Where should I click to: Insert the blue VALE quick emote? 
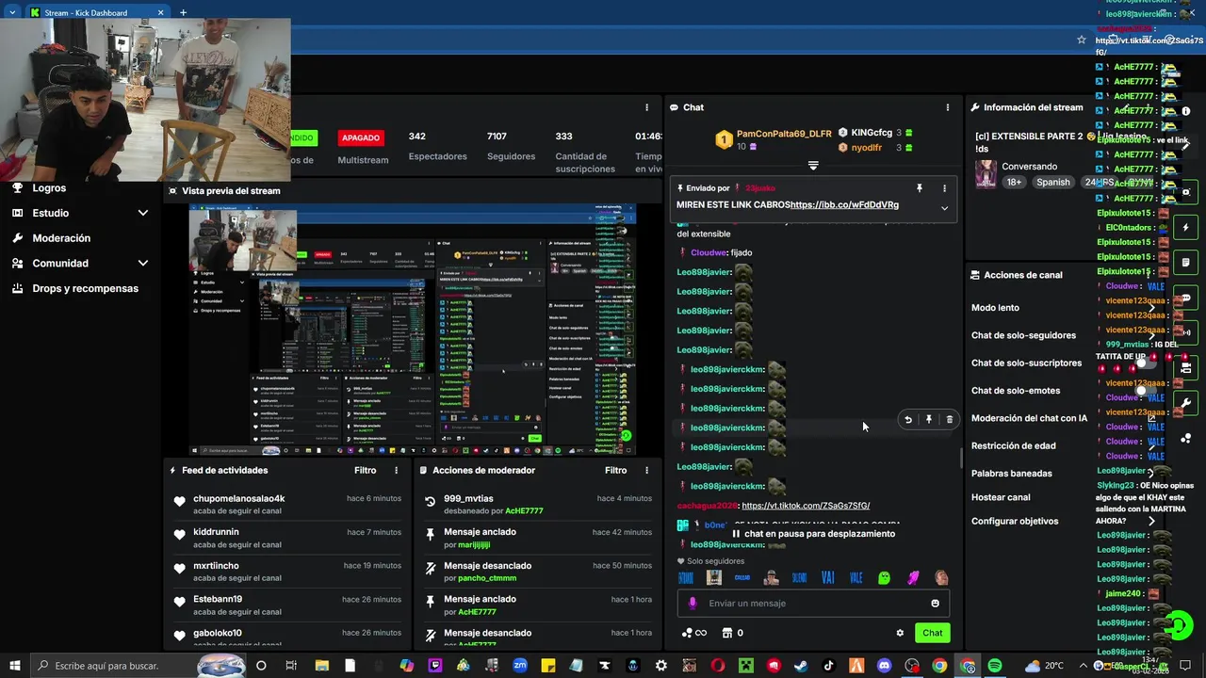point(856,578)
